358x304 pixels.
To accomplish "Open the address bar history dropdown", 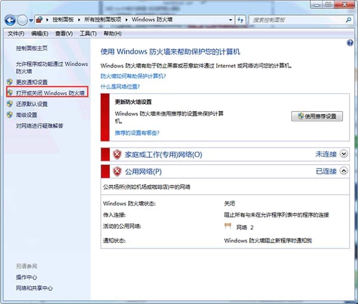I will click(x=230, y=20).
